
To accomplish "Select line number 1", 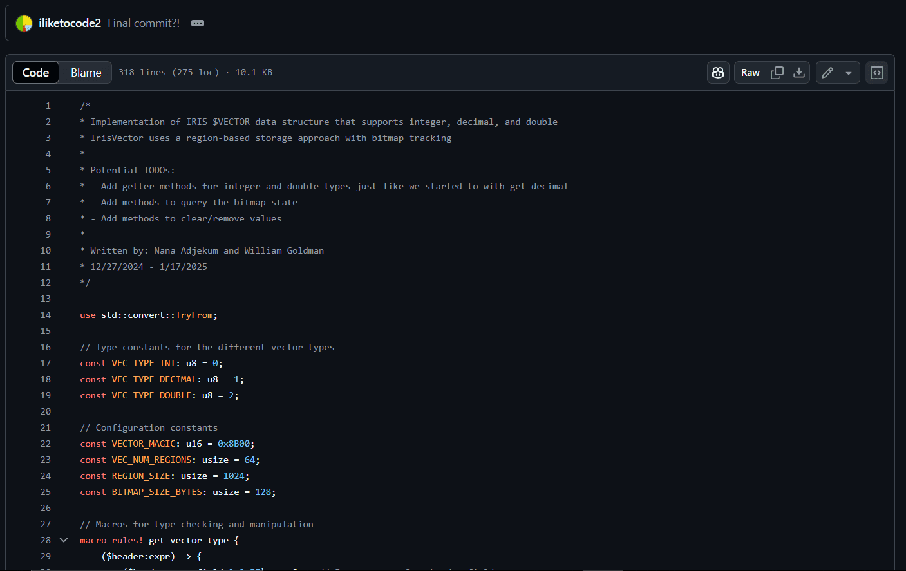I will tap(48, 106).
